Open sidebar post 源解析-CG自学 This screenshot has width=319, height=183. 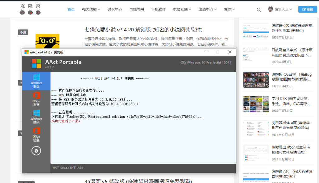pyautogui.click(x=291, y=77)
